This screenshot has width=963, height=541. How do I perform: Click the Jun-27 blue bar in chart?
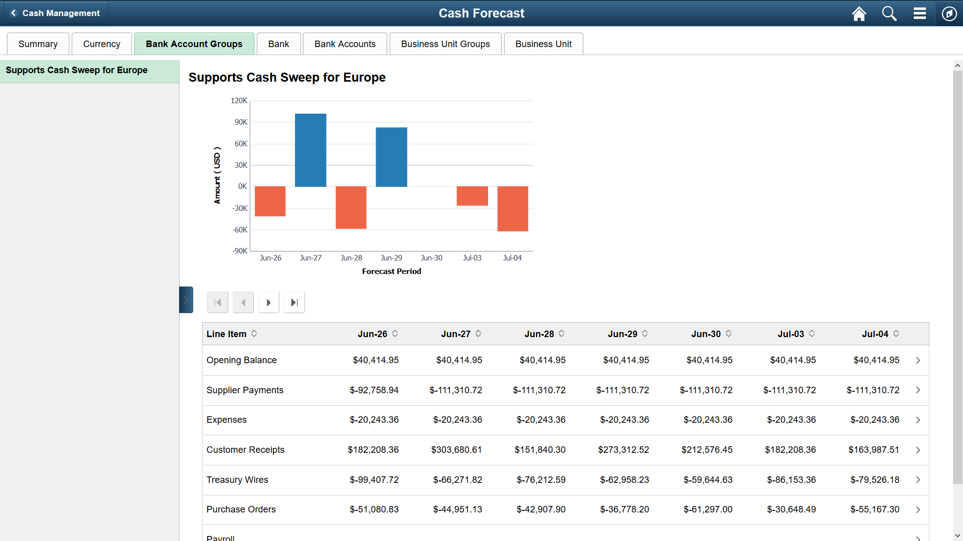310,150
